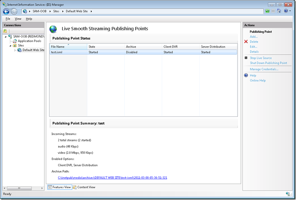Viewport: 296px width, 200px height.
Task: Open Online Help link
Action: (x=258, y=80)
